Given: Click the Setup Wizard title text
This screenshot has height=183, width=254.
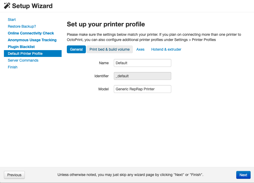Looking at the screenshot, I should (x=32, y=6).
